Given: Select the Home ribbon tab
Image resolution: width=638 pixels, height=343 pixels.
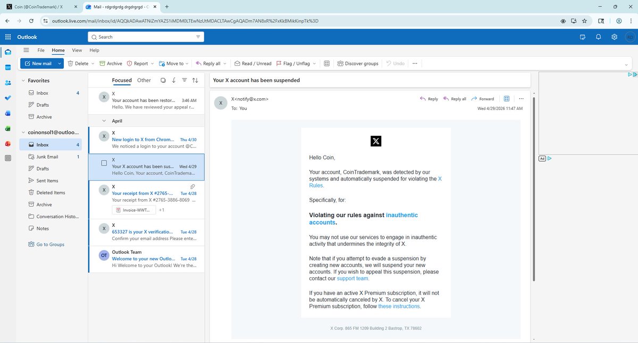Looking at the screenshot, I should tap(58, 50).
